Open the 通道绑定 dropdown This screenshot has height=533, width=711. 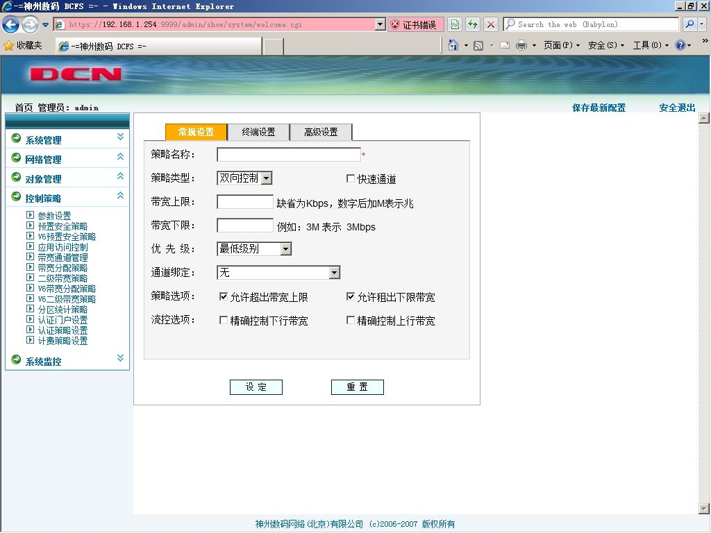(x=278, y=272)
